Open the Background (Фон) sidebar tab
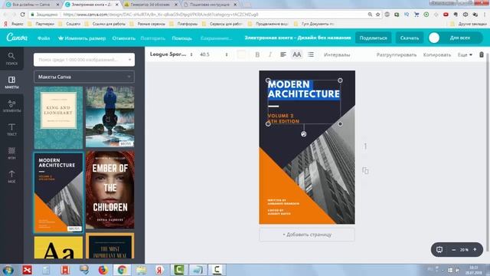 click(11, 153)
